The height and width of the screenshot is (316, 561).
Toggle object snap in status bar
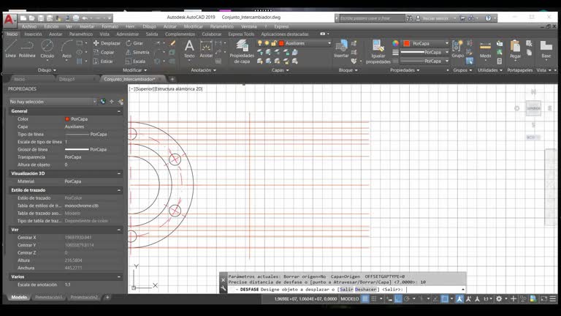coord(444,298)
